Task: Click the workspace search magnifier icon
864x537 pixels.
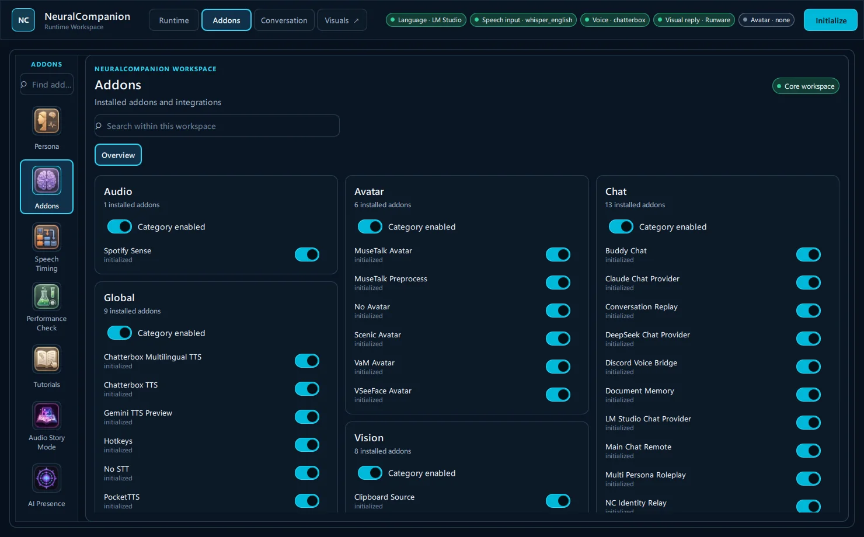Action: tap(99, 126)
